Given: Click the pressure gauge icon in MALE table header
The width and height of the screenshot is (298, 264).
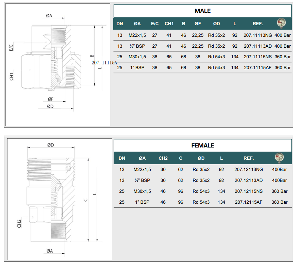Looking at the screenshot, I should 281,23.
